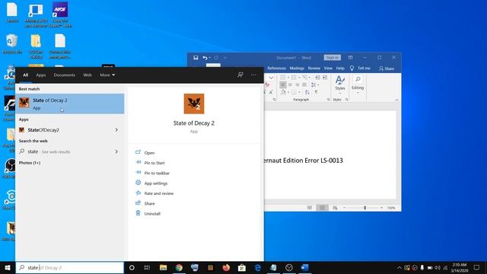Click the increase indent icon in Word
487x274 pixels.
click(x=325, y=77)
